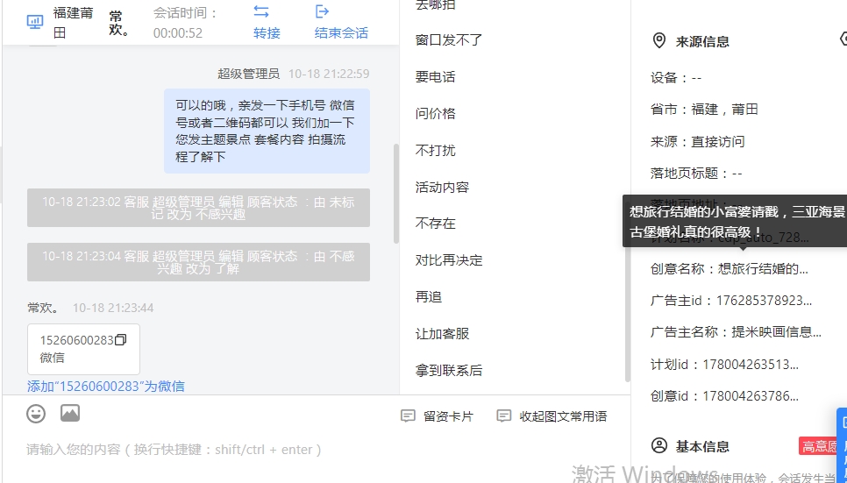Click the 留资卡片 button
This screenshot has width=847, height=483.
pos(437,416)
